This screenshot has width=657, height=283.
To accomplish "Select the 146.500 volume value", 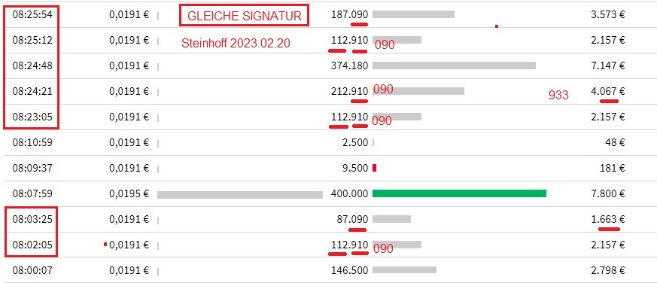I will coord(349,270).
